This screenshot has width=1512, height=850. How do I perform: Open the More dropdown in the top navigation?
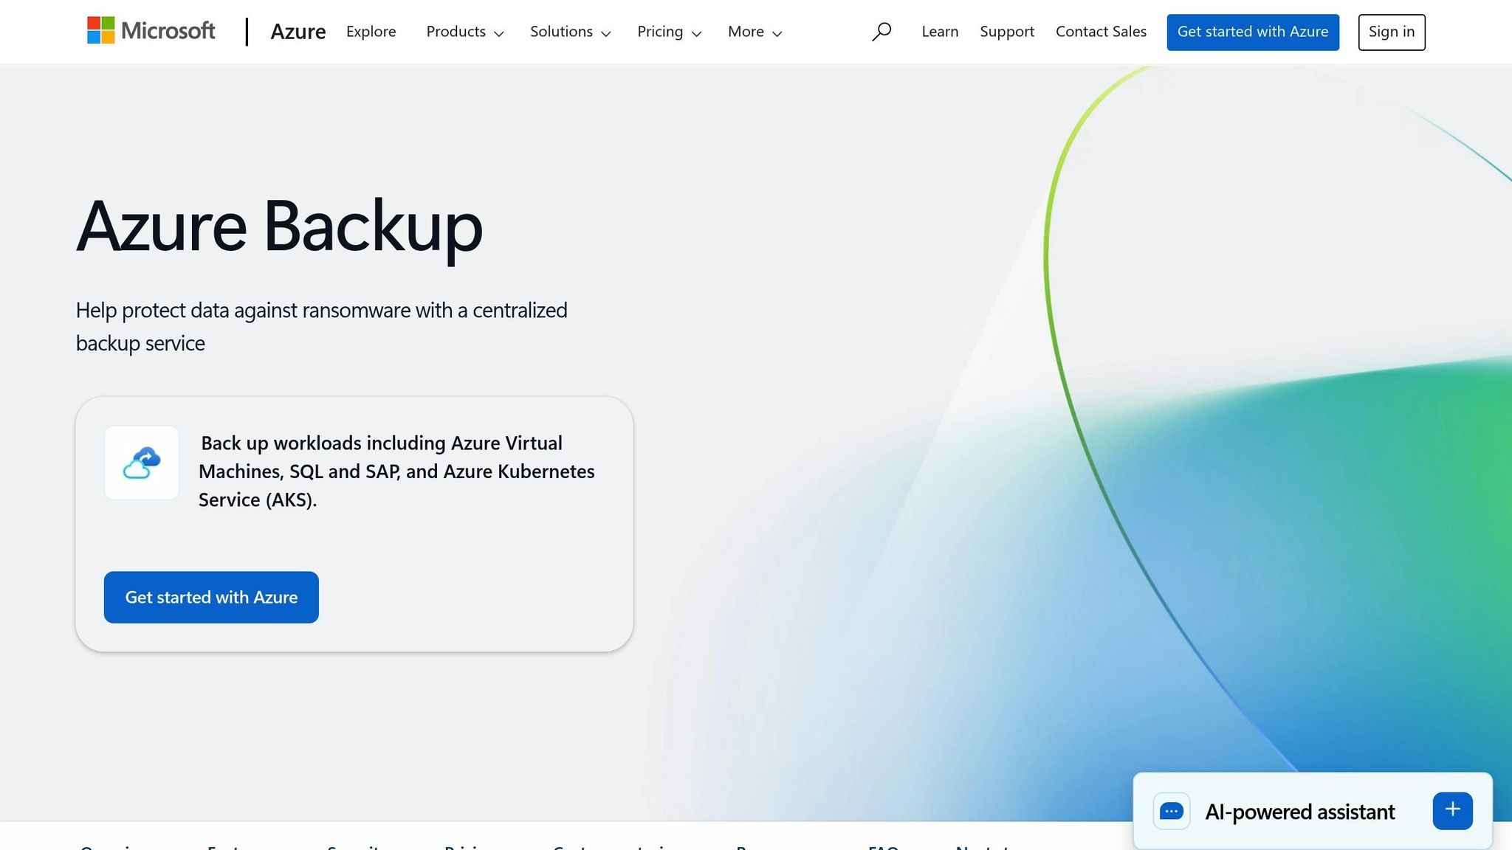(x=754, y=32)
